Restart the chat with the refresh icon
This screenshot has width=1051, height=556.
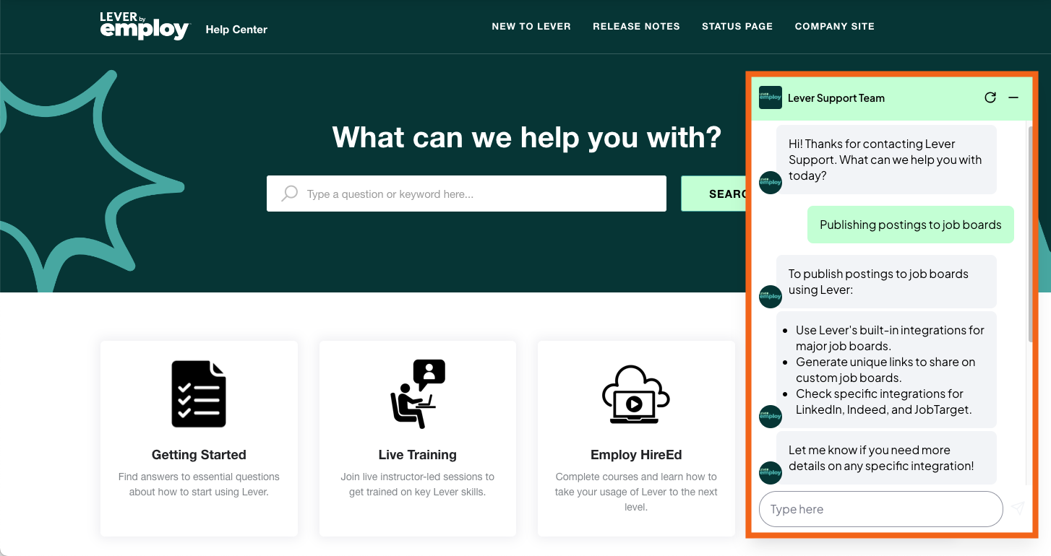pyautogui.click(x=990, y=97)
